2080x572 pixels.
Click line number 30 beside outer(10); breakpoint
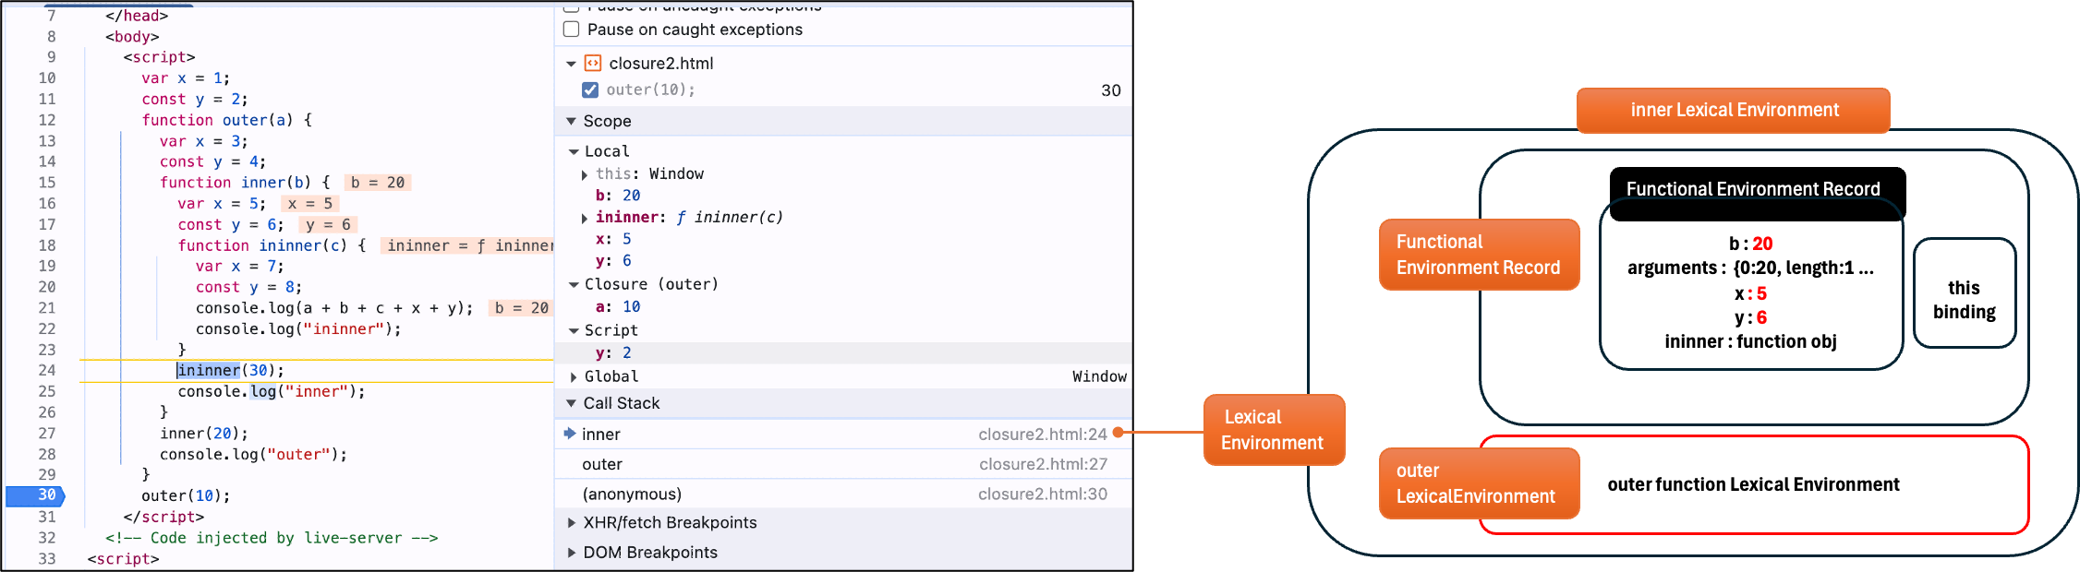click(1111, 90)
